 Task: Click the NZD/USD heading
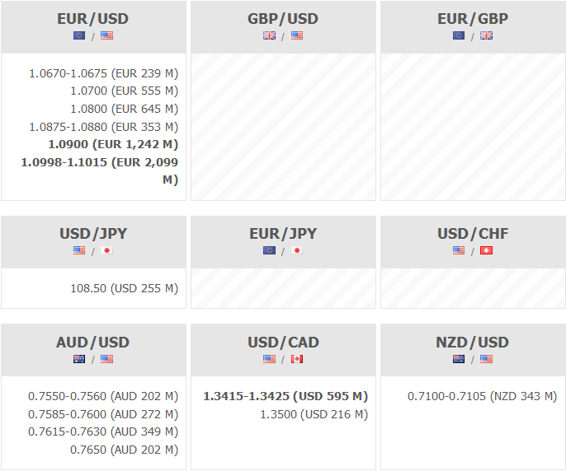pos(473,342)
